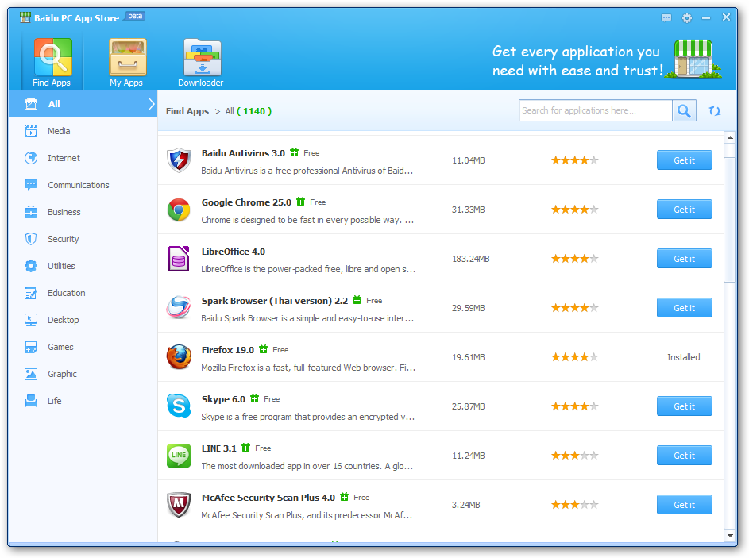Screen dimensions: 749x558
Task: Click the Firefox app icon
Action: pos(179,357)
